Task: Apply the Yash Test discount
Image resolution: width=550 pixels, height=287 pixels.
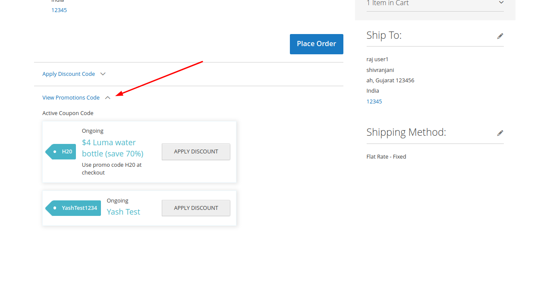Action: tap(196, 208)
